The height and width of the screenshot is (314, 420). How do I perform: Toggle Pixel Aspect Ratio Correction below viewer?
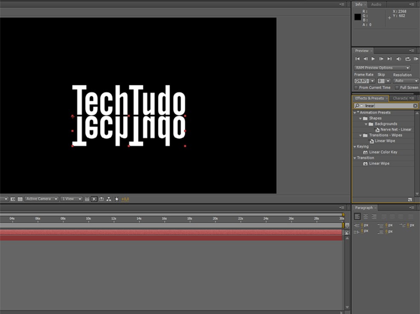tap(87, 199)
